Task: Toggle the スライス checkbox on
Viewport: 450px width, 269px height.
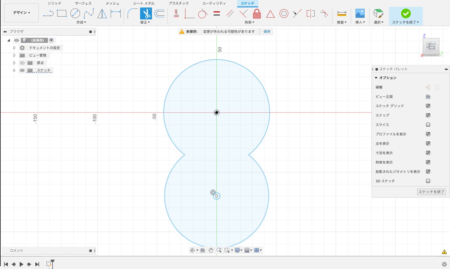Action: click(428, 124)
